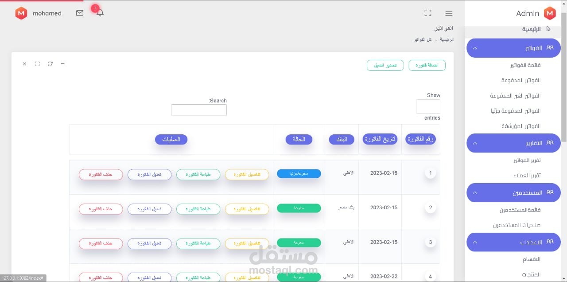Screen dimensions: 567x282
Task: Click invoice number 3 badge
Action: tap(430, 242)
